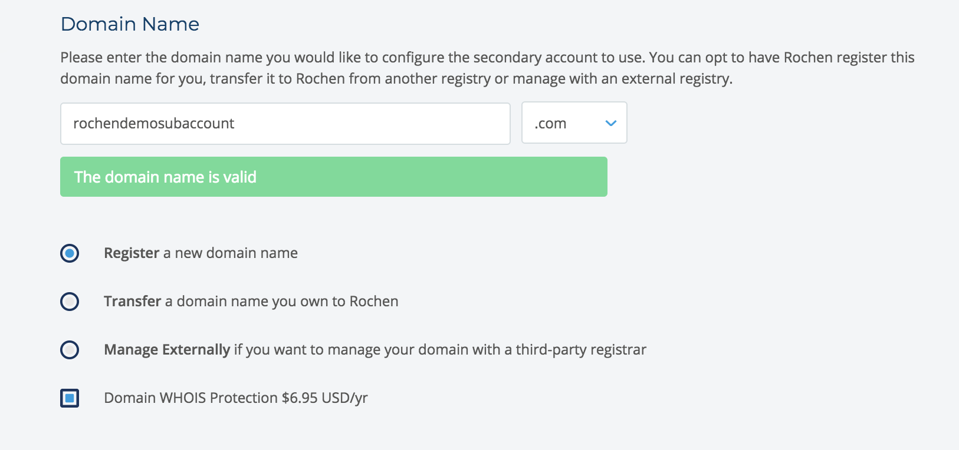Expand the domain extension selector
This screenshot has height=450, width=959.
tap(573, 123)
